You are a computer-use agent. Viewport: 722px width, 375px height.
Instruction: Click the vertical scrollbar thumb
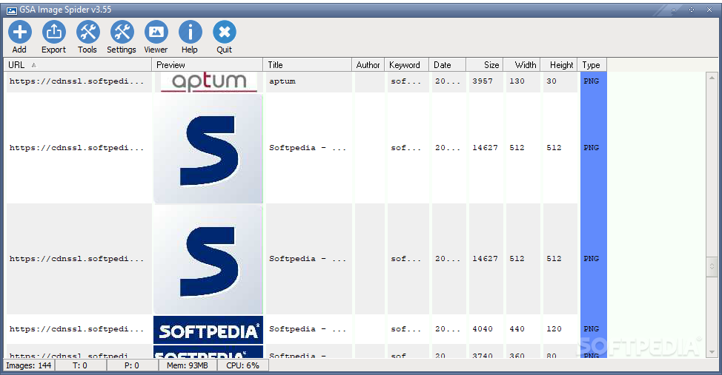tap(712, 266)
